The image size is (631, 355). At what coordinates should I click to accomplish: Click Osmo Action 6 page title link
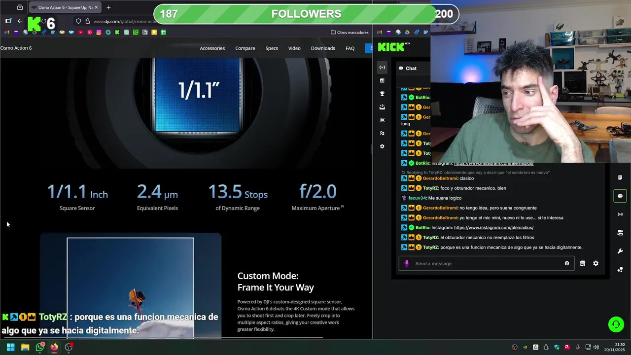[16, 48]
